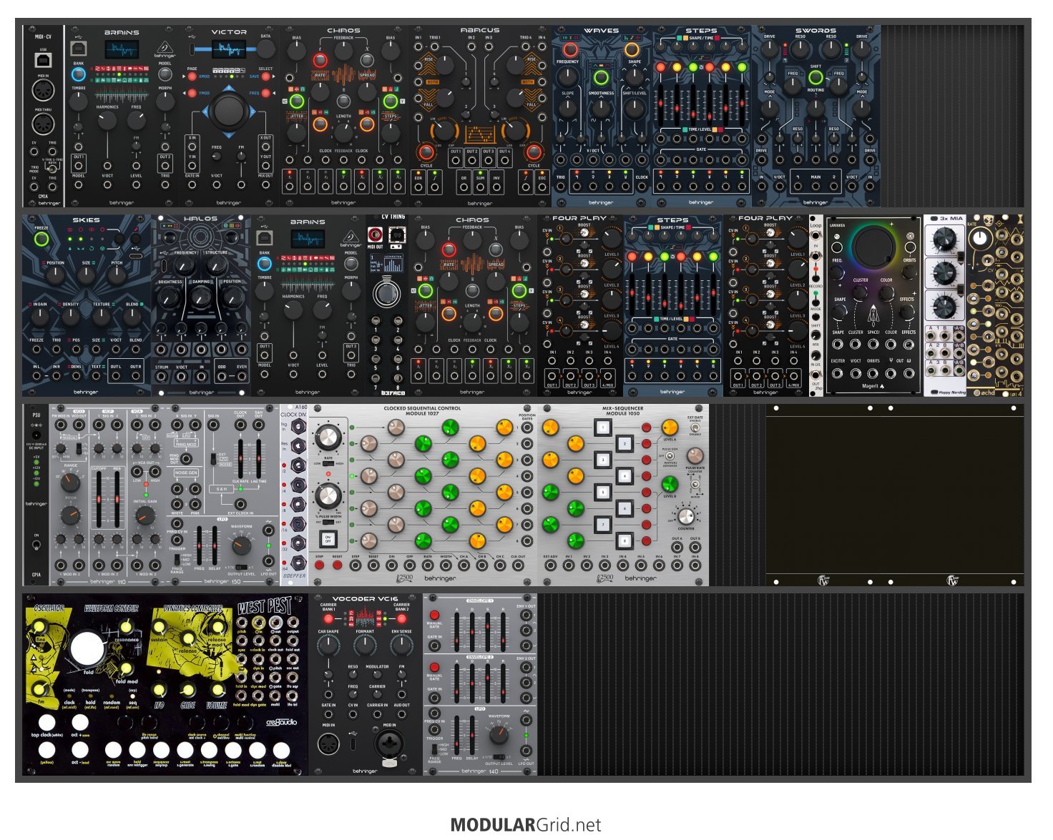This screenshot has width=1053, height=840.
Task: Click the EXT CLOCK IN jack on module 150
Action: pyautogui.click(x=240, y=504)
